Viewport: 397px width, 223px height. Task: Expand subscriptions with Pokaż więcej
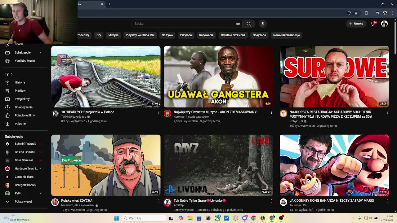(23, 202)
